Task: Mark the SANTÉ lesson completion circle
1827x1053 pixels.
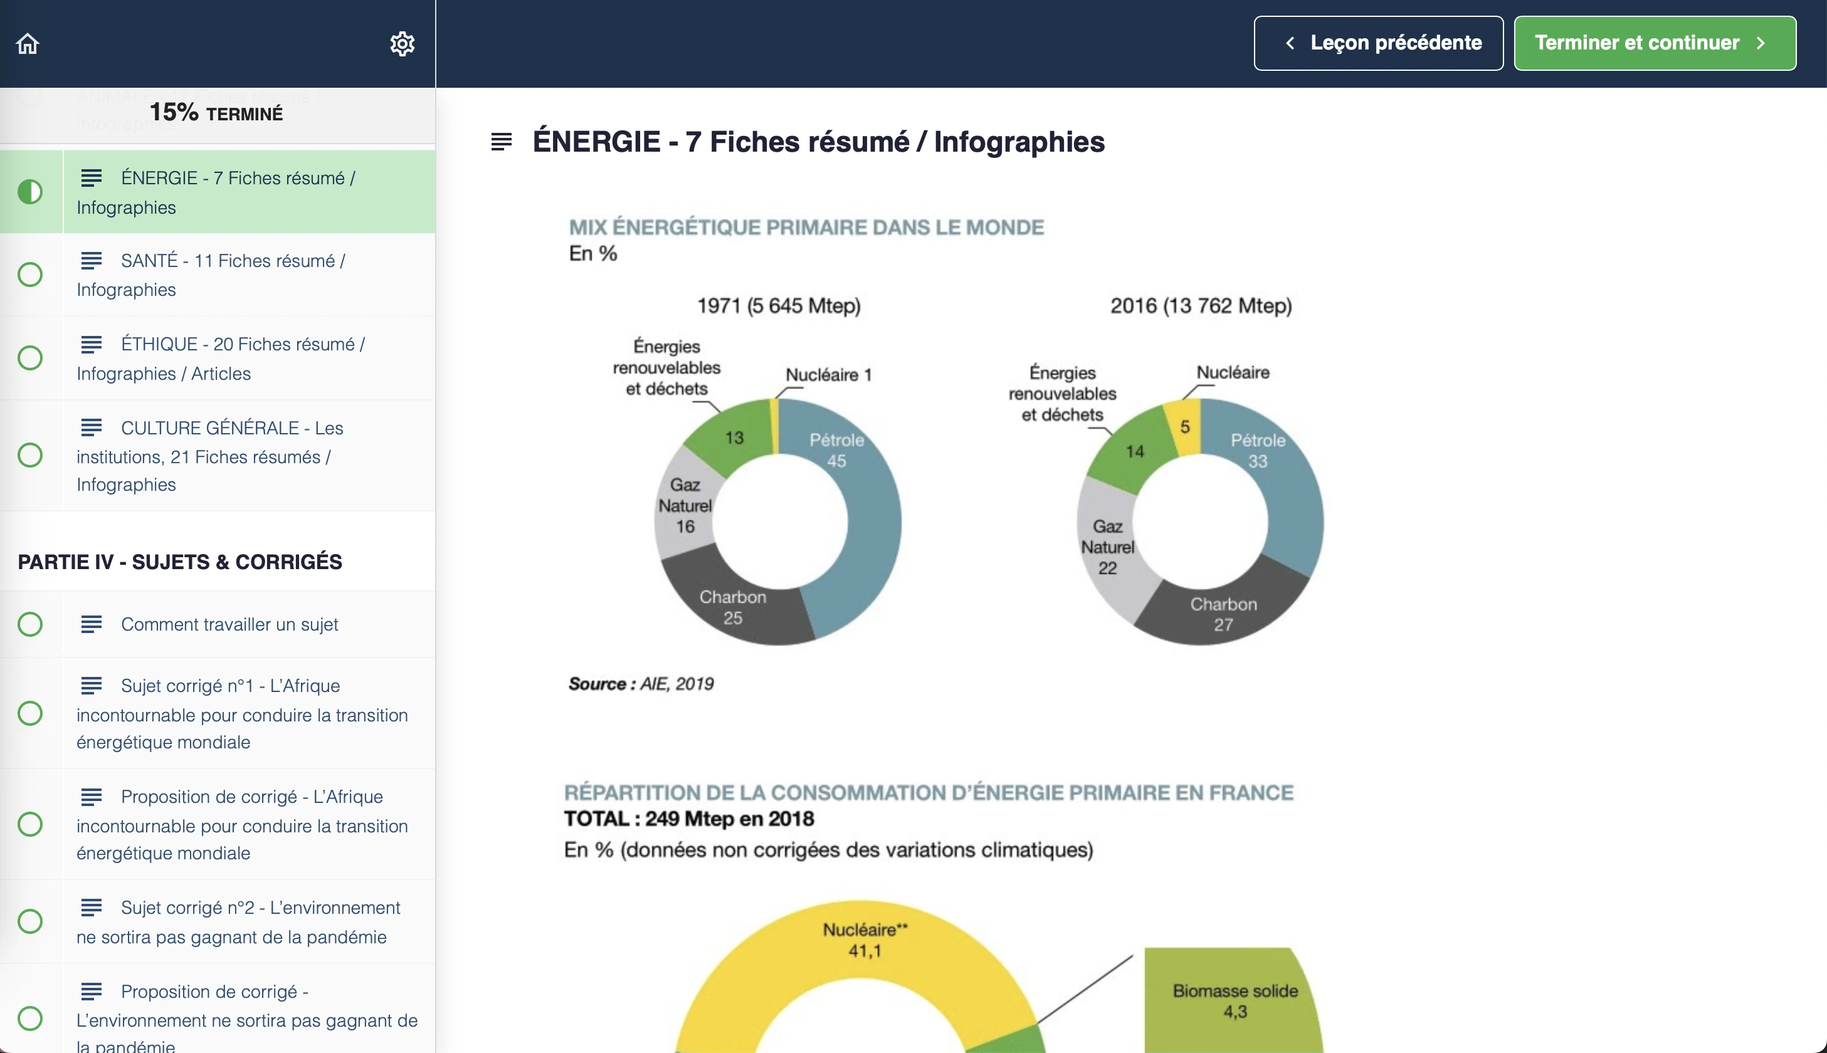Action: click(x=29, y=275)
